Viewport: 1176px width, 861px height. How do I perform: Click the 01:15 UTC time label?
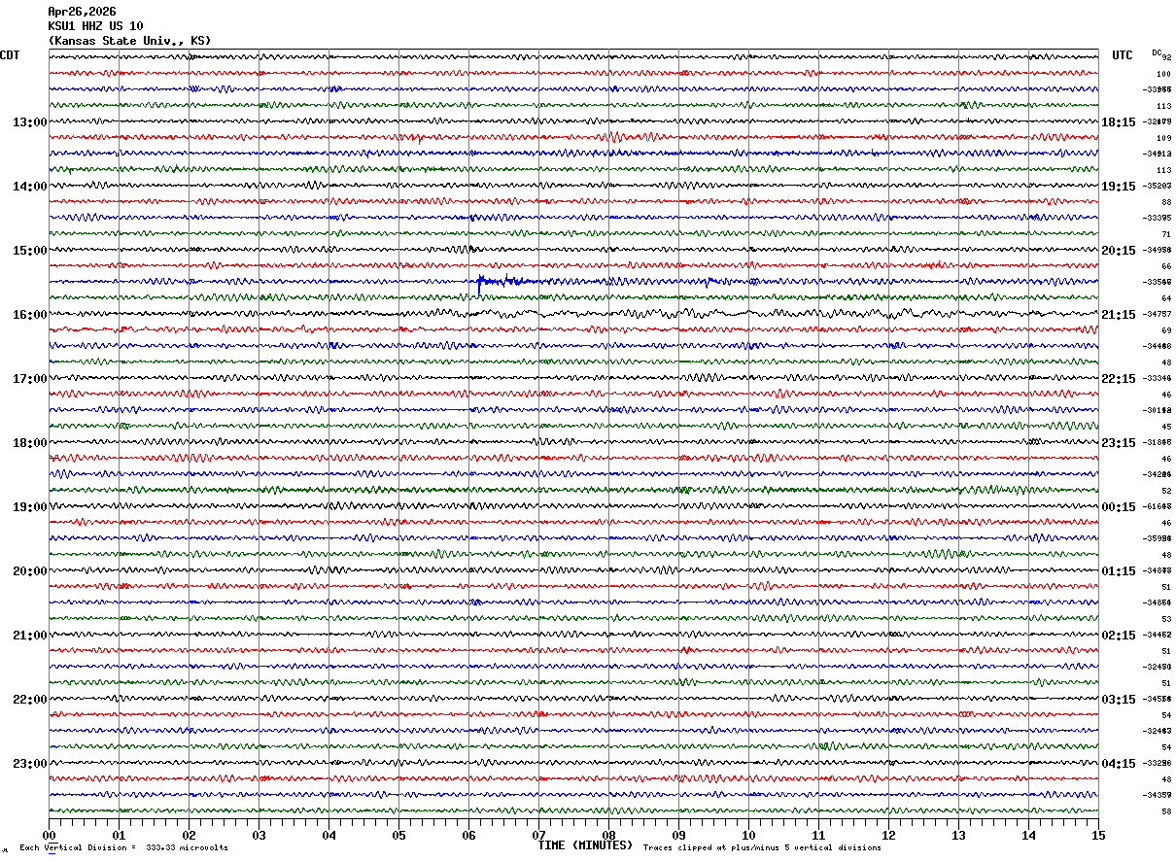tap(1119, 571)
